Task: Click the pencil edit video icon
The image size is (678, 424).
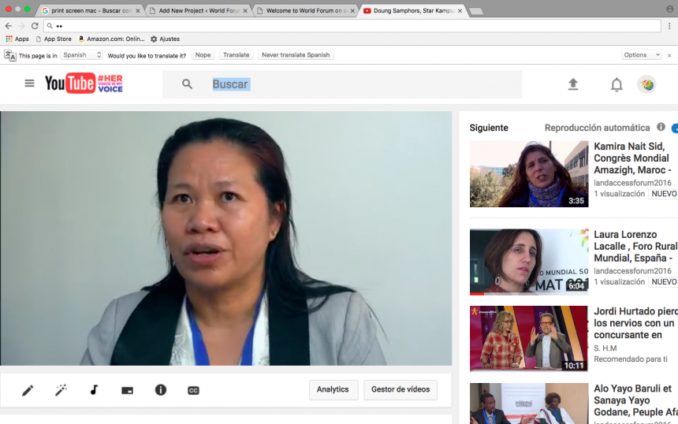Action: point(28,390)
